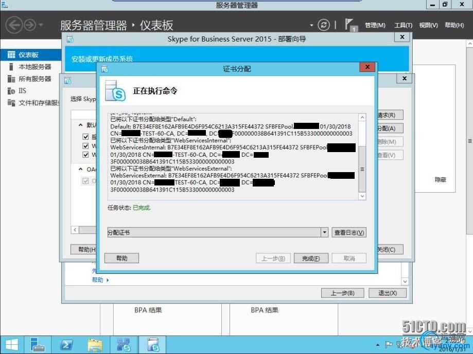Open the 帮助(H) menu
Image resolution: width=473 pixels, height=354 pixels.
pyautogui.click(x=454, y=25)
